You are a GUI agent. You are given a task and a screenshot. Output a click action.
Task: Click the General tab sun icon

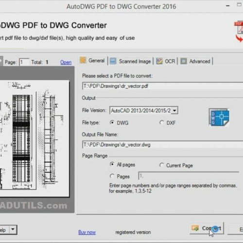pyautogui.click(x=83, y=60)
